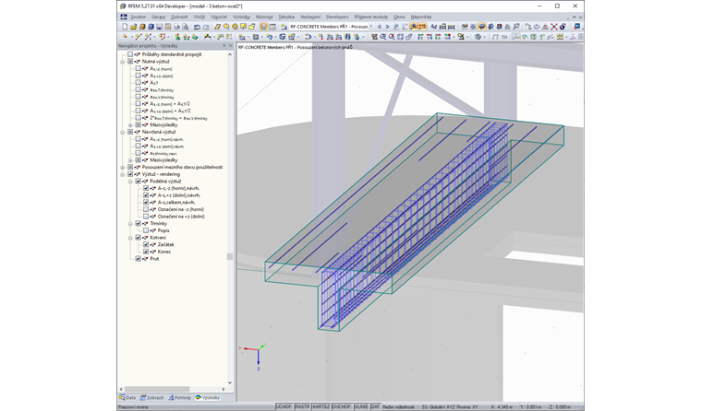
Task: Click the previous module arrow beside RF-CONCRETE dropdown
Action: (380, 27)
